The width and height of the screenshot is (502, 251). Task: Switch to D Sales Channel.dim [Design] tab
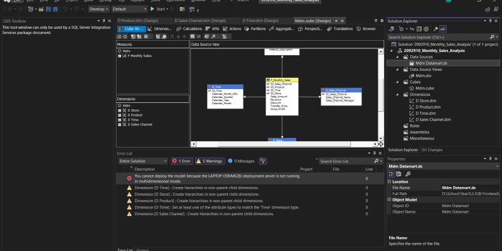200,21
